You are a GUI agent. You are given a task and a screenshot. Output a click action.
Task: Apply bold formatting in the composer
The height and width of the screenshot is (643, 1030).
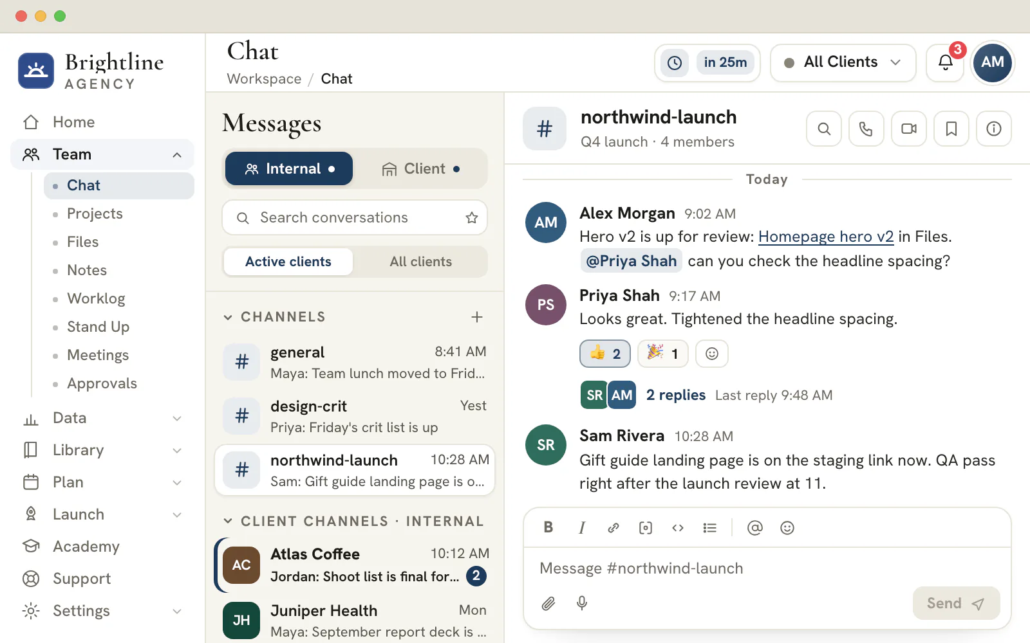click(548, 528)
